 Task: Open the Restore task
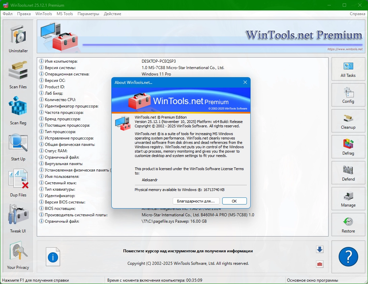[348, 225]
